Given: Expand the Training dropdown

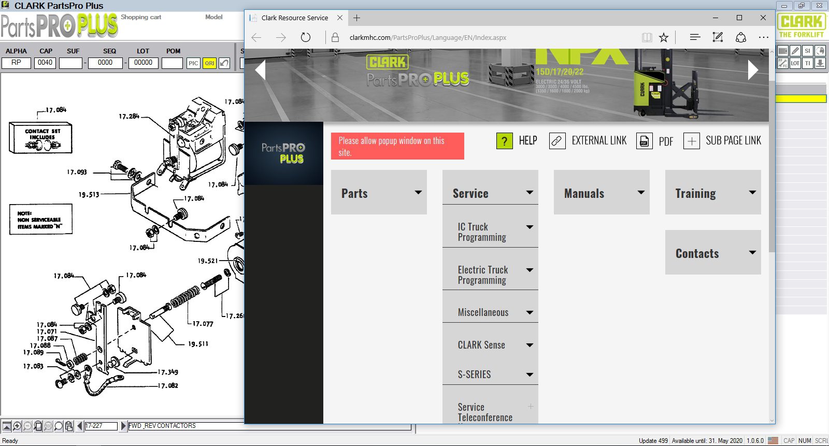Looking at the screenshot, I should click(x=713, y=193).
